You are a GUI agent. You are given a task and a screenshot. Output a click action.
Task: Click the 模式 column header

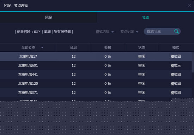click(x=176, y=47)
